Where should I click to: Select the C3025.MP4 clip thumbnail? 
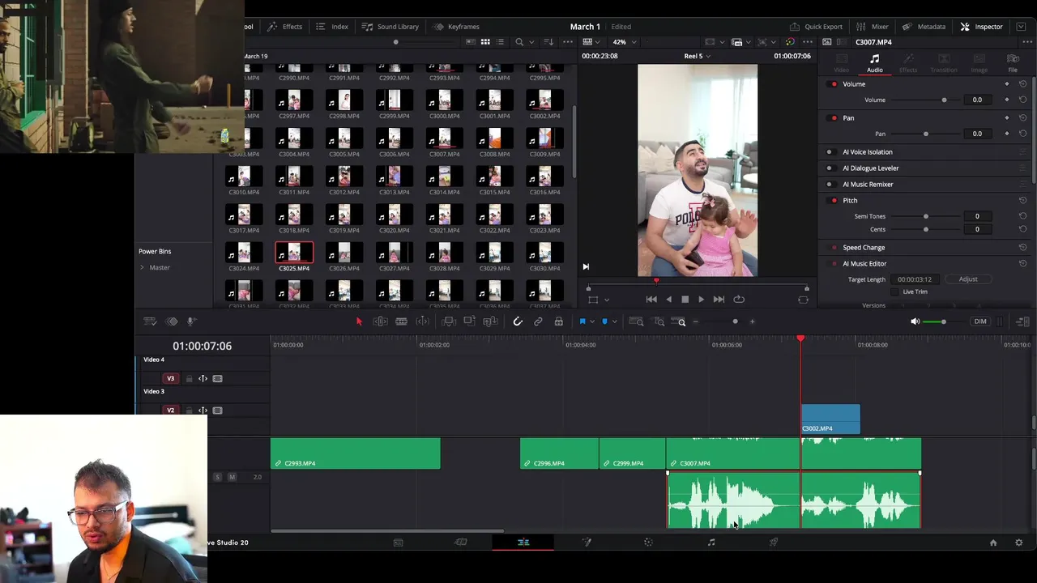click(294, 254)
